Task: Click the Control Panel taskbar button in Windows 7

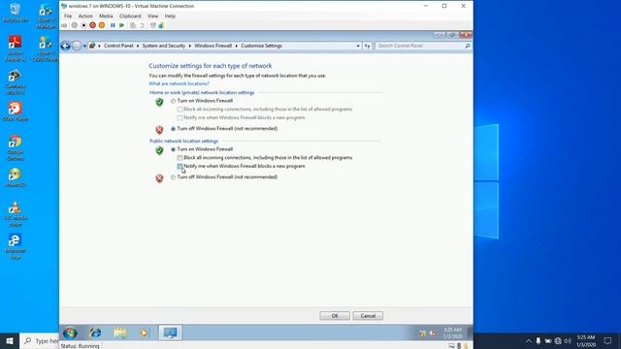Action: [x=171, y=333]
